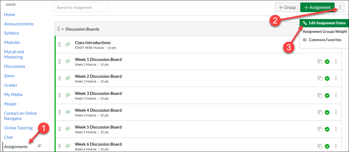This screenshot has width=349, height=152.
Task: Click the green + Assignment button
Action: point(317,7)
